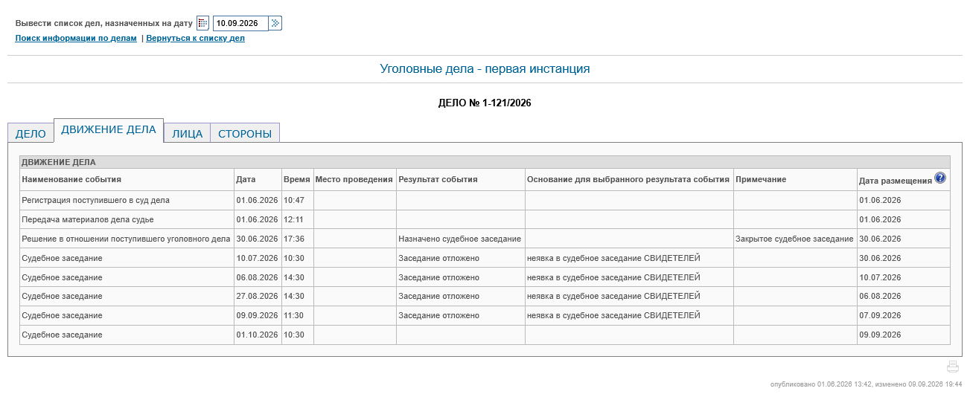970x397 pixels.
Task: Select the hearing row dated 01.10.2026
Action: pyautogui.click(x=485, y=335)
